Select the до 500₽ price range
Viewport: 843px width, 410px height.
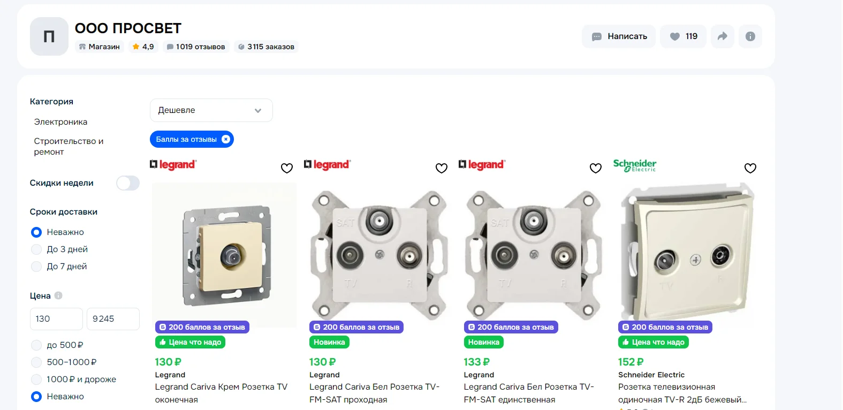36,345
